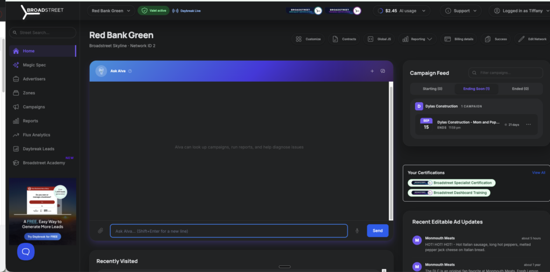Viewport: 550px width, 272px height.
Task: Select the Ending Soon (1) tab
Action: 476,89
